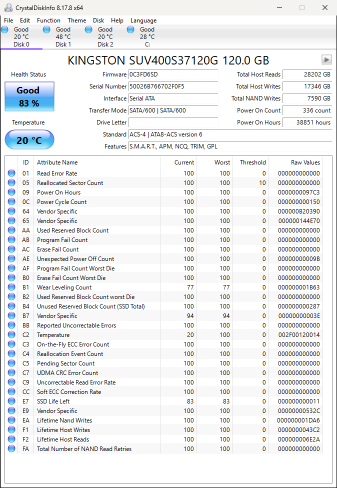Click status orb for Reallocated Sector Count
The image size is (337, 488).
point(11,183)
